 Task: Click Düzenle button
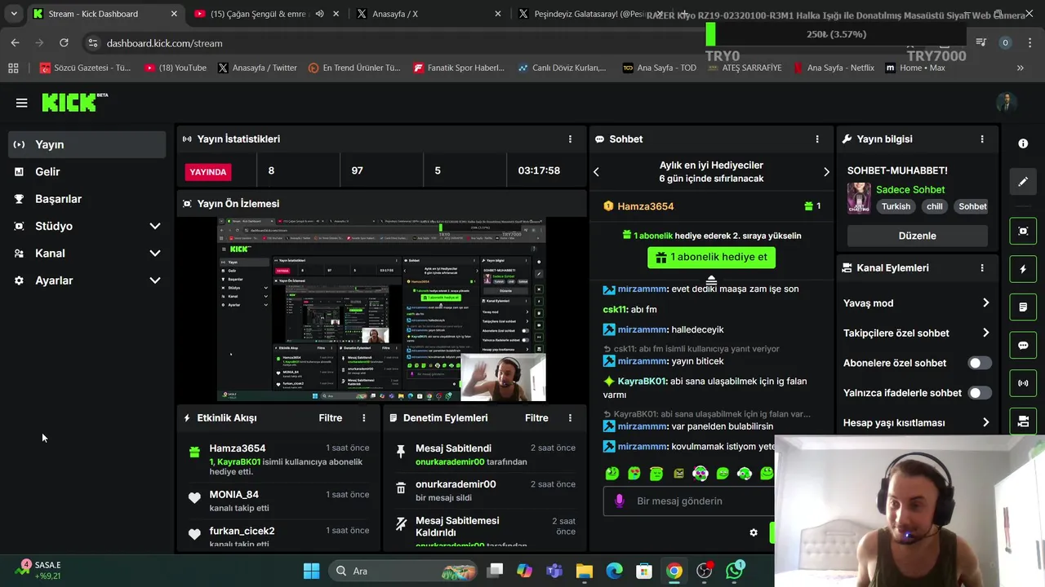(917, 236)
